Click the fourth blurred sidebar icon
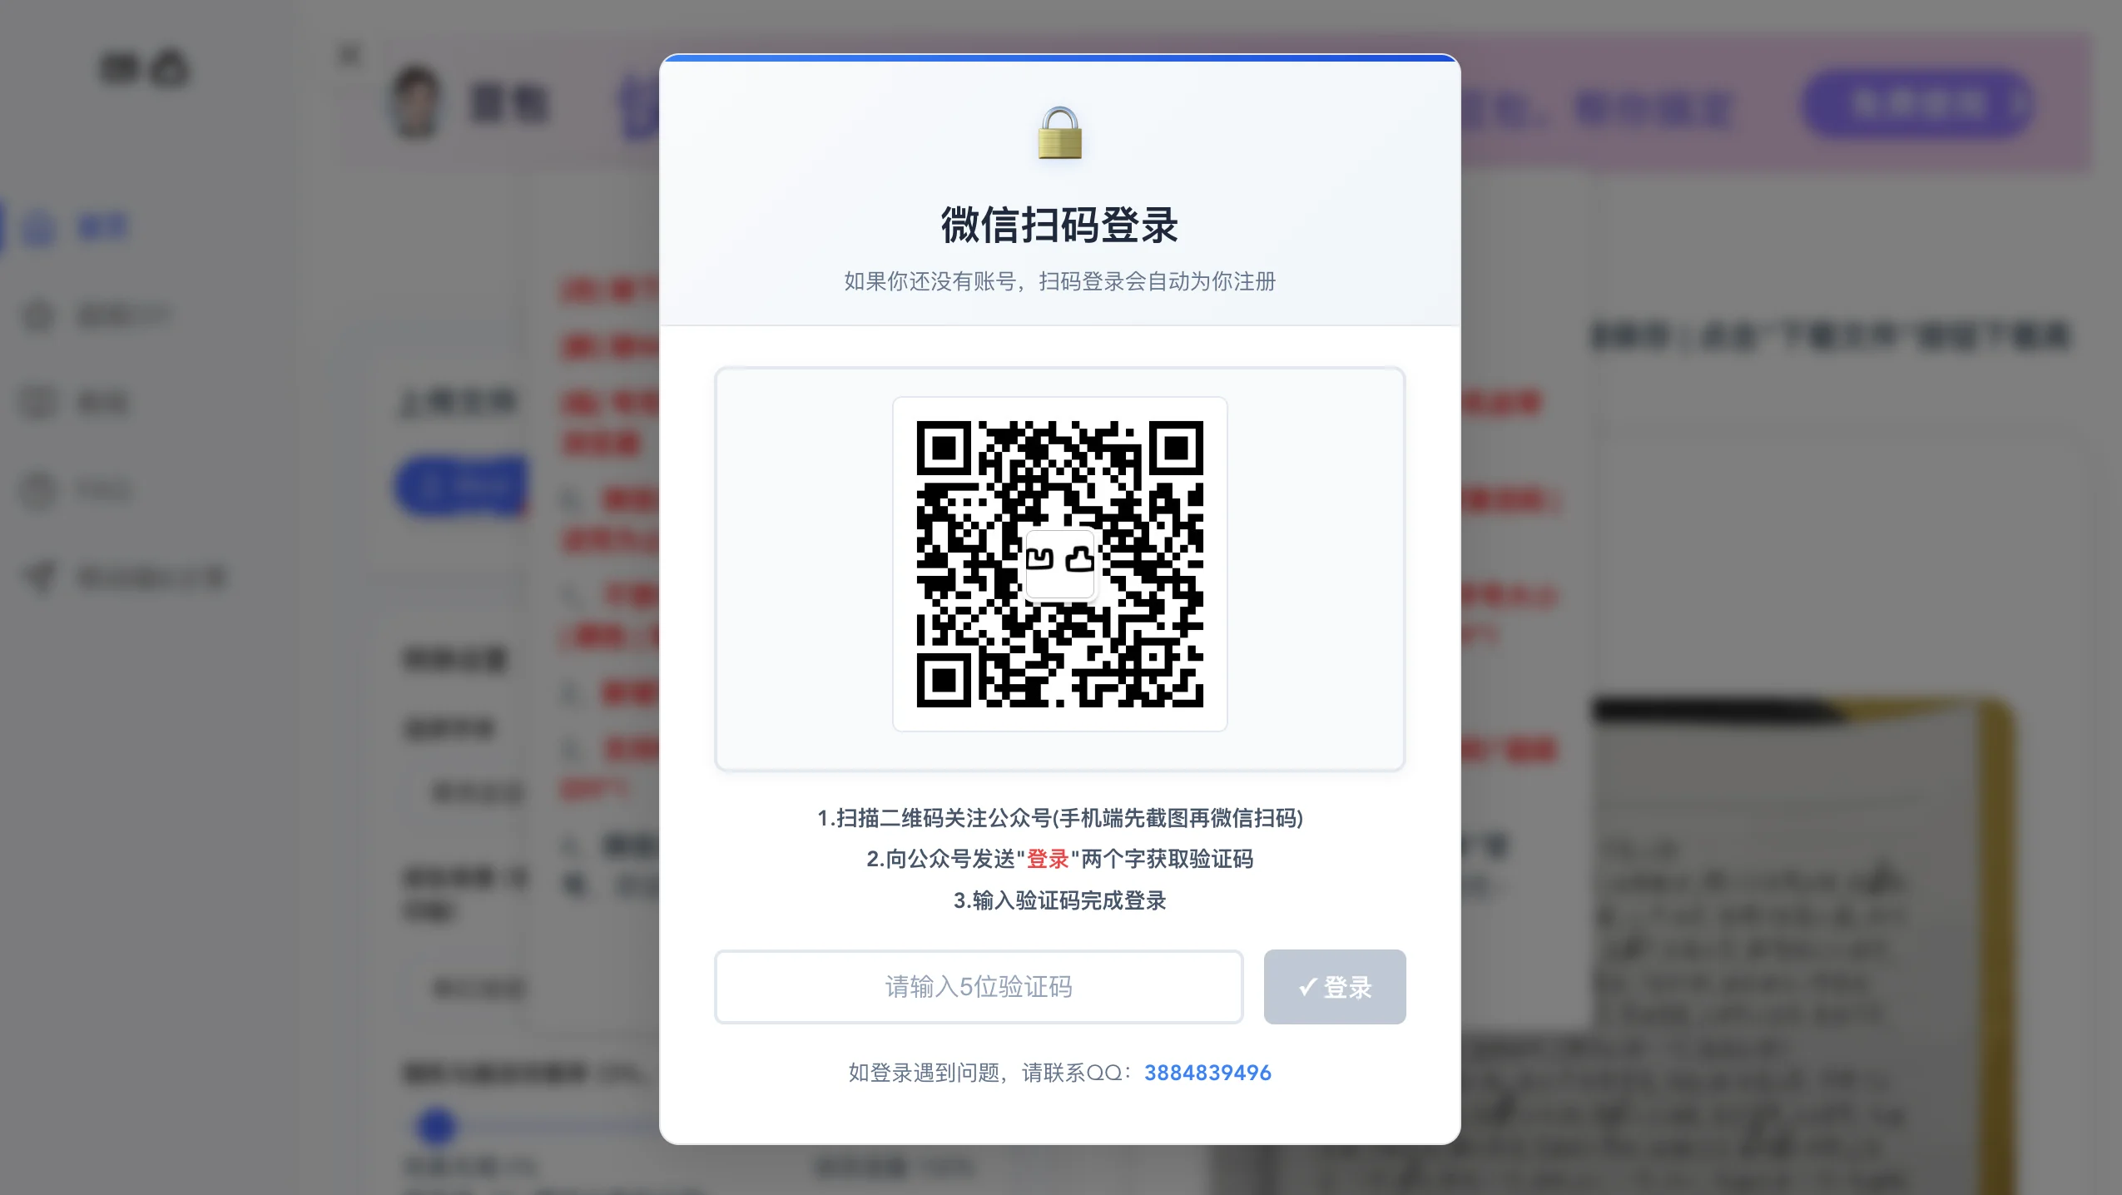Image resolution: width=2122 pixels, height=1195 pixels. click(x=38, y=490)
